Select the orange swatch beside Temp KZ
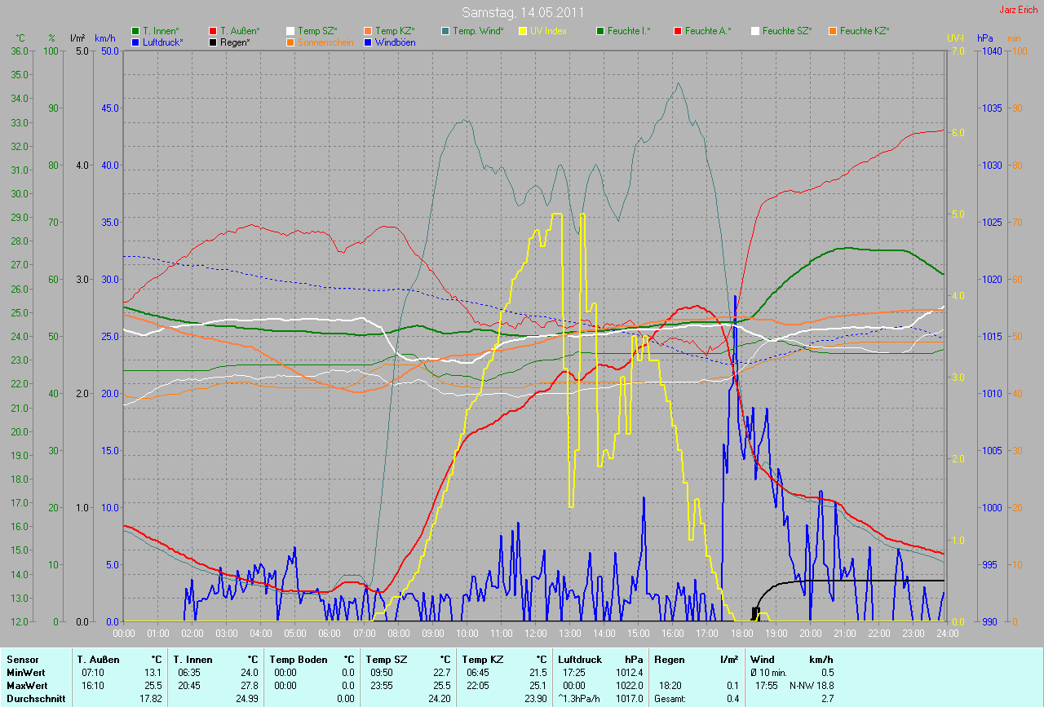This screenshot has height=707, width=1044. [x=368, y=31]
